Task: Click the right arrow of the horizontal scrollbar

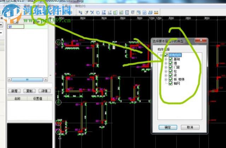Action: [x=46, y=80]
